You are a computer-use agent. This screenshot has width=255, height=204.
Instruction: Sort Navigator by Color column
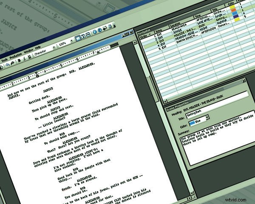click(x=231, y=4)
